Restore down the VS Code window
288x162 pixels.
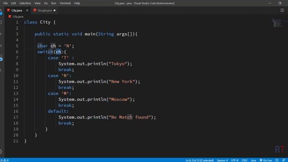[x=280, y=3]
